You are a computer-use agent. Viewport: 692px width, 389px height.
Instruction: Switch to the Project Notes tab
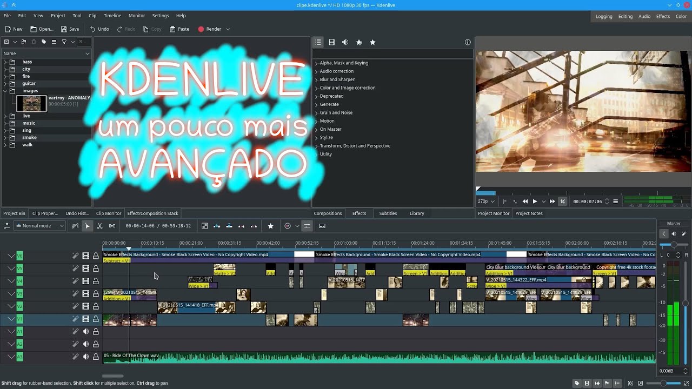(x=529, y=213)
